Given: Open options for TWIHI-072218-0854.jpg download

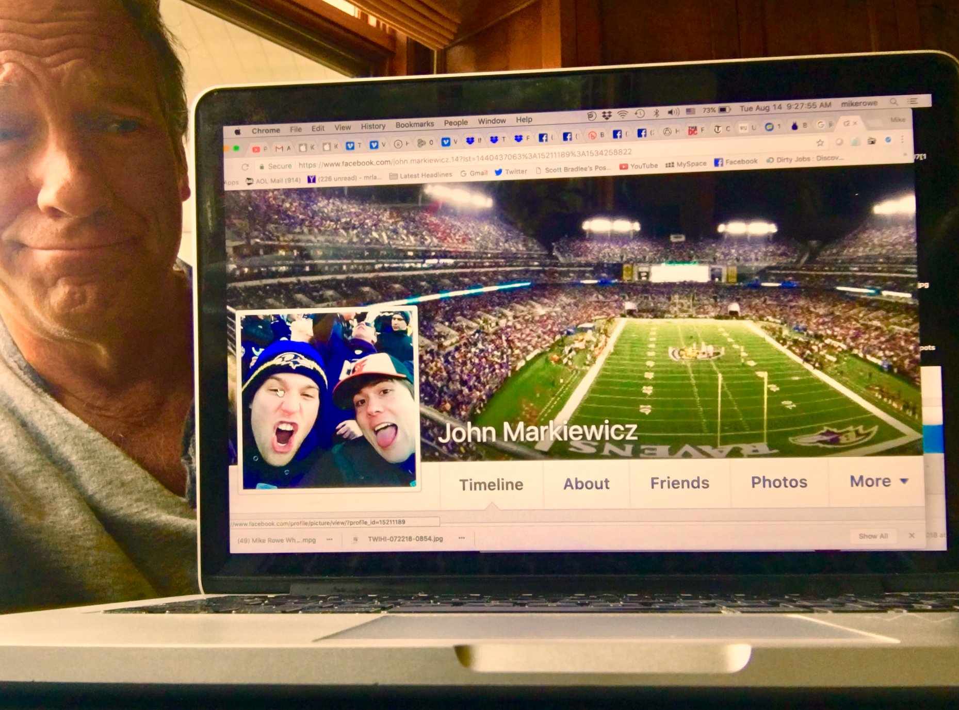Looking at the screenshot, I should click(x=462, y=538).
